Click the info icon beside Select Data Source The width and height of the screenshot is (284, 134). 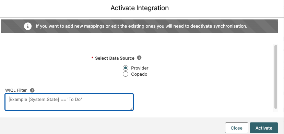tap(139, 58)
